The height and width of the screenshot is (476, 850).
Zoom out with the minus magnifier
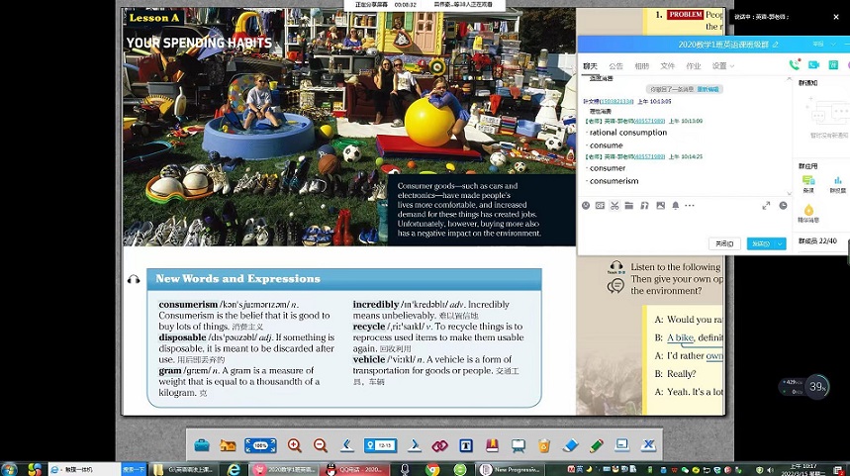[321, 445]
